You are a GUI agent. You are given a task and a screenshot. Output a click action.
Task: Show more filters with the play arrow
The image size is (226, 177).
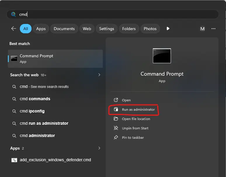click(168, 29)
